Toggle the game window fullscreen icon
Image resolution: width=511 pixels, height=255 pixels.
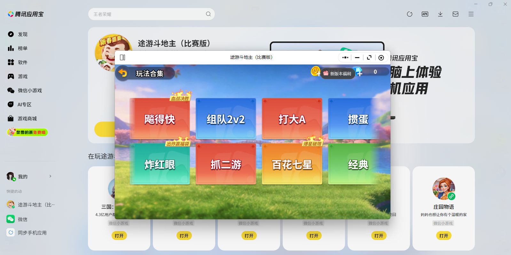pyautogui.click(x=369, y=57)
